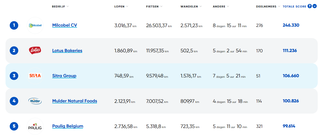Click the Deelnemers column header label
320x136 pixels.
[x=266, y=6]
